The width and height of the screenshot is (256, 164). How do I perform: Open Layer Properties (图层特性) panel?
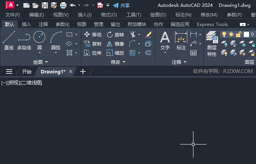pyautogui.click(x=212, y=44)
